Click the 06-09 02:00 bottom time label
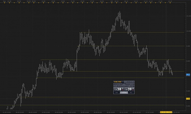Image resolution: width=191 pixels, height=114 pixels. [20, 112]
